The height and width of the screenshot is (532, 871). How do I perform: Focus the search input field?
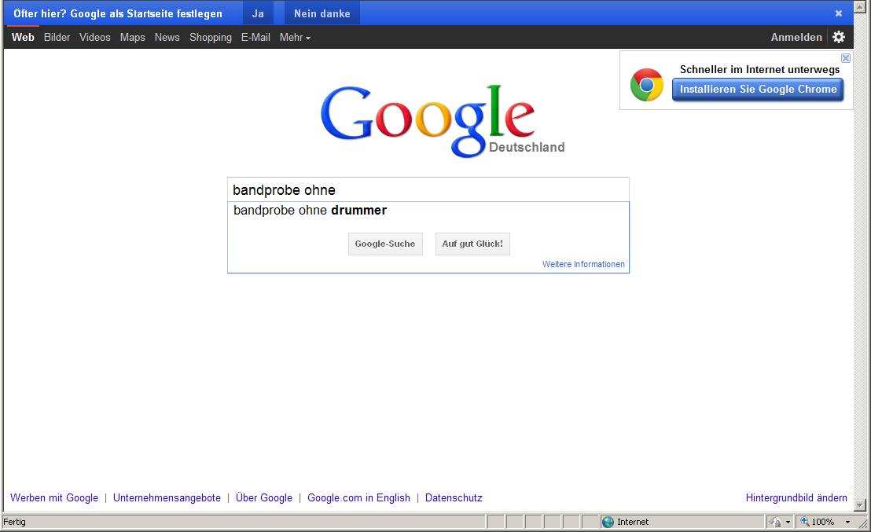(428, 190)
